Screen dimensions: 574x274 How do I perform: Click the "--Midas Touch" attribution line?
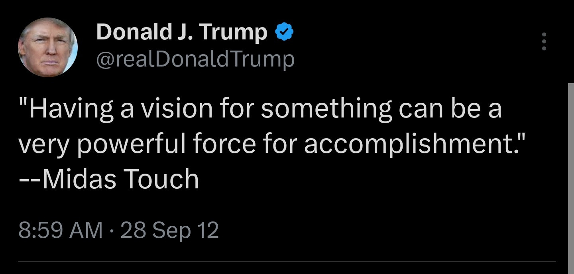coord(109,179)
